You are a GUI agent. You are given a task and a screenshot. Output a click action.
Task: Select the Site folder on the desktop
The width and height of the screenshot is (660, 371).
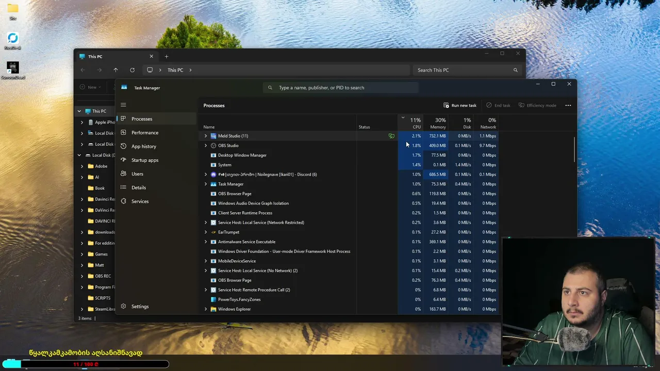13,11
